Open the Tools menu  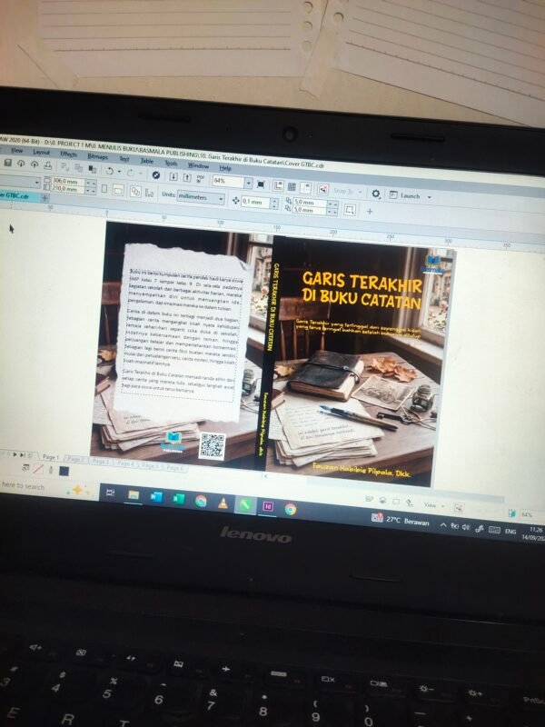(x=171, y=163)
